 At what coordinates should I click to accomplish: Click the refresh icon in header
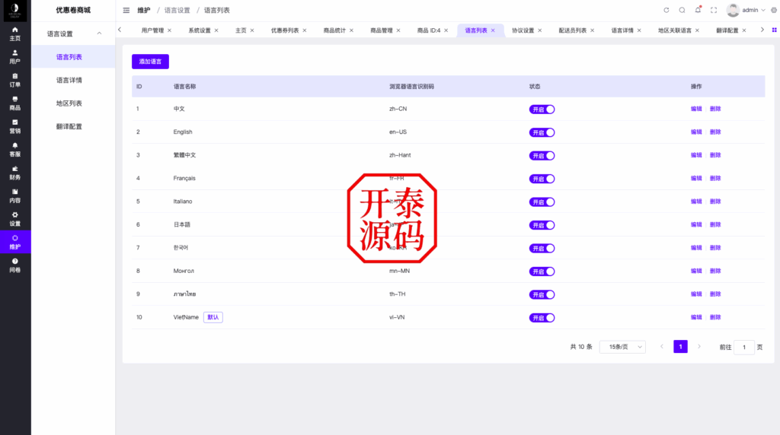pos(666,10)
